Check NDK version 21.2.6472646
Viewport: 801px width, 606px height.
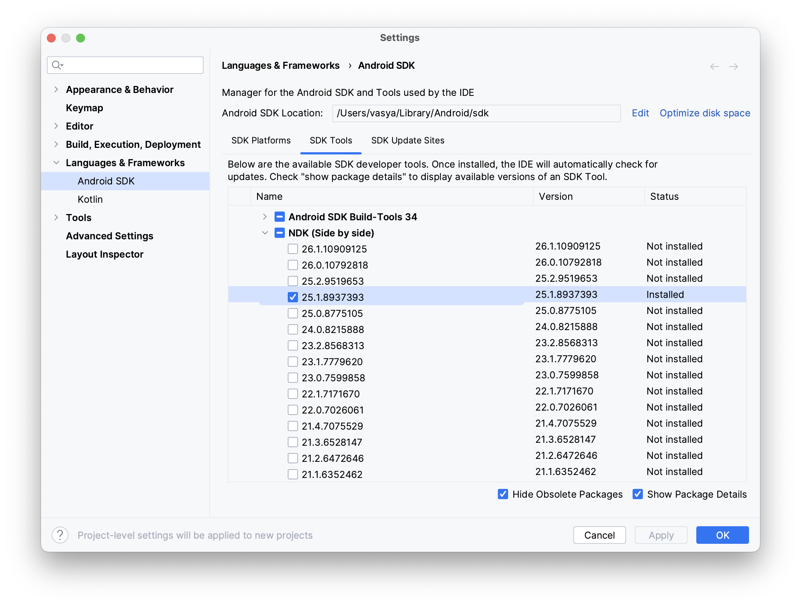coord(293,458)
